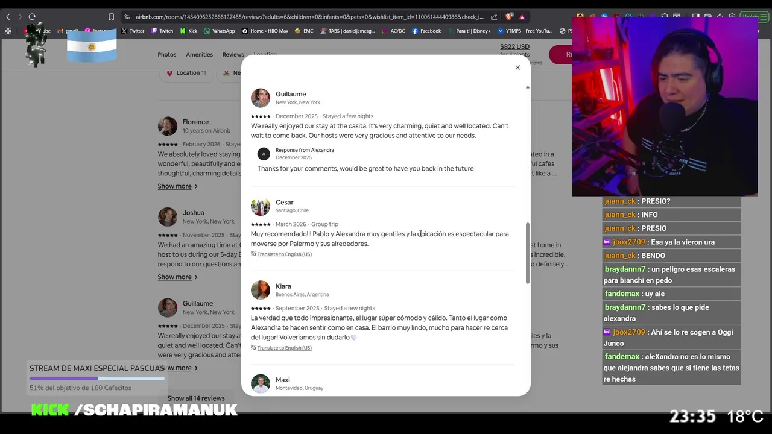Click the 'Response from Alexandra' heading
The height and width of the screenshot is (434, 772).
click(x=305, y=150)
